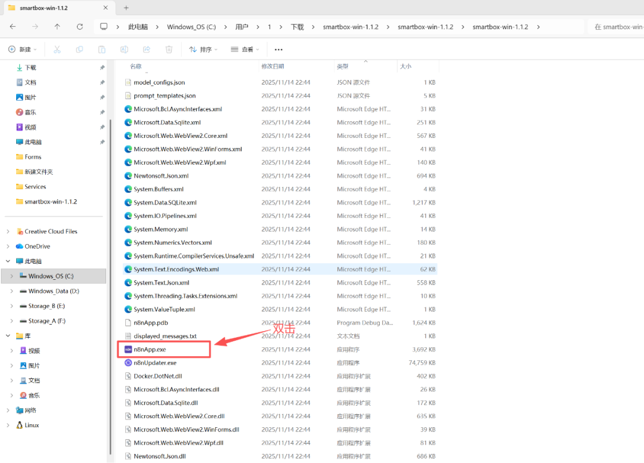Select file prompt_templates.json
Image resolution: width=644 pixels, height=463 pixels.
click(165, 95)
